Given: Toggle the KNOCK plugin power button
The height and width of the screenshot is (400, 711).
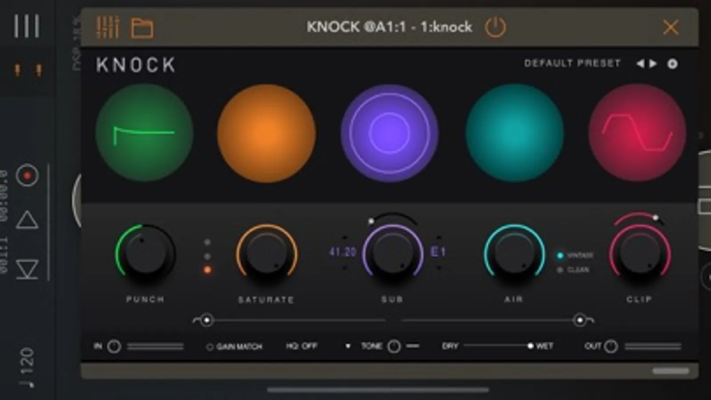Looking at the screenshot, I should coord(495,27).
